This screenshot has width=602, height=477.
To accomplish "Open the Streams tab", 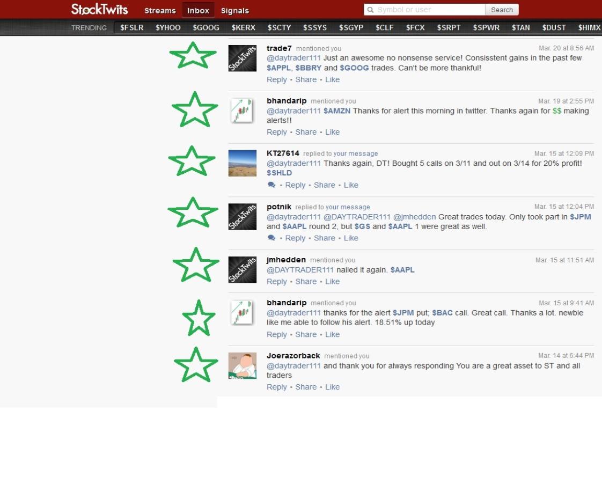I will click(160, 11).
